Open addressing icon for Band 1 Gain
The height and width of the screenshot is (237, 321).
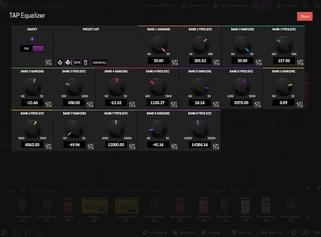coord(175,62)
